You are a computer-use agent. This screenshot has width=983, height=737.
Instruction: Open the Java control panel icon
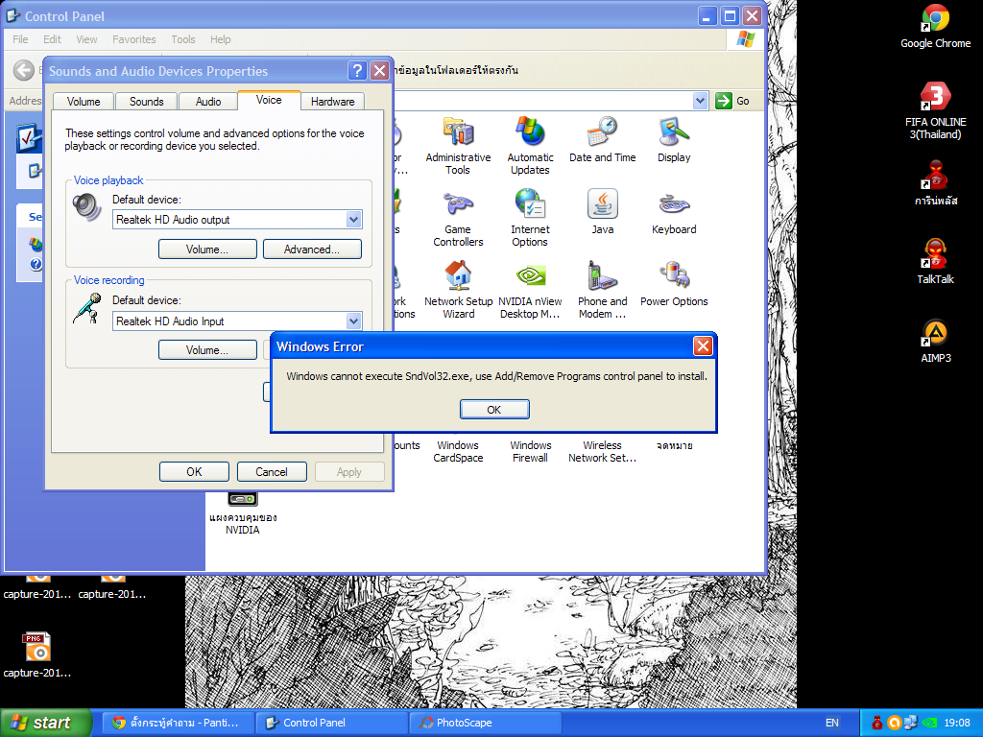point(603,211)
